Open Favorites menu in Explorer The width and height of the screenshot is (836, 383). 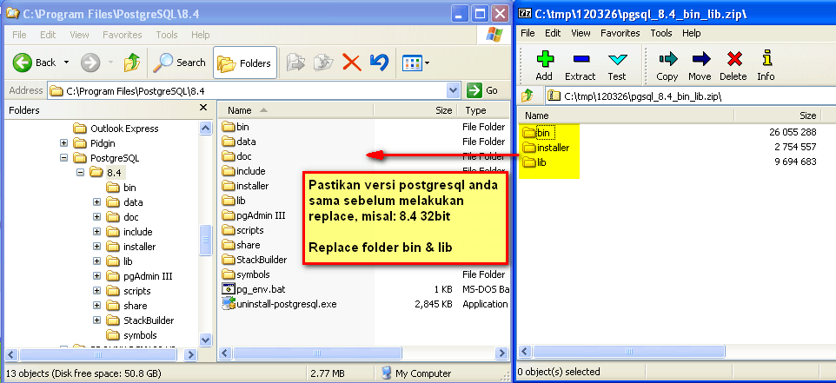[x=122, y=35]
